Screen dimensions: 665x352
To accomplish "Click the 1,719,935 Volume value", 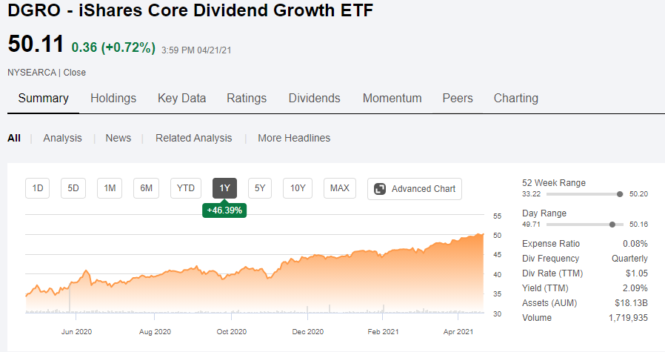I will (628, 318).
